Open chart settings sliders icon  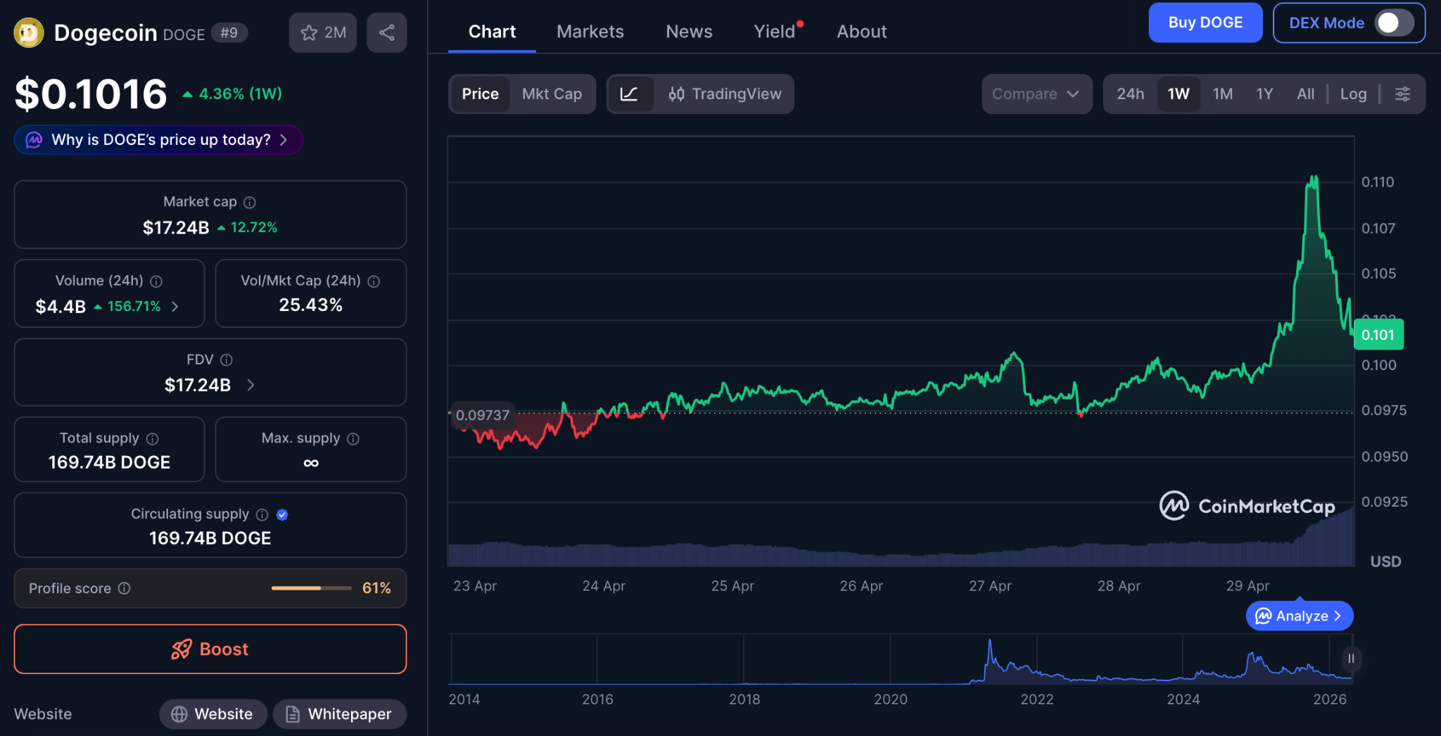(1402, 94)
